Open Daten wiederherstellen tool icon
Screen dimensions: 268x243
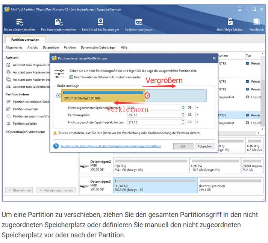[x=20, y=22]
